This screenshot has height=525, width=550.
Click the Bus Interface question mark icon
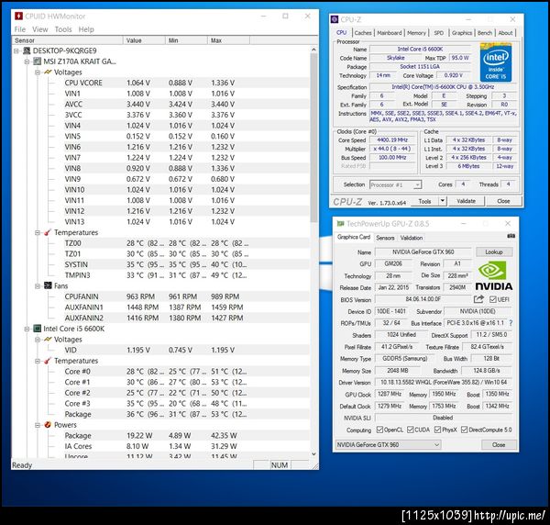pyautogui.click(x=511, y=323)
